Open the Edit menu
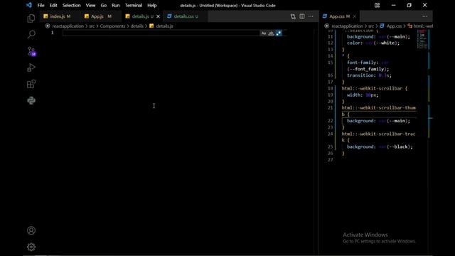455x256 pixels. [x=53, y=5]
